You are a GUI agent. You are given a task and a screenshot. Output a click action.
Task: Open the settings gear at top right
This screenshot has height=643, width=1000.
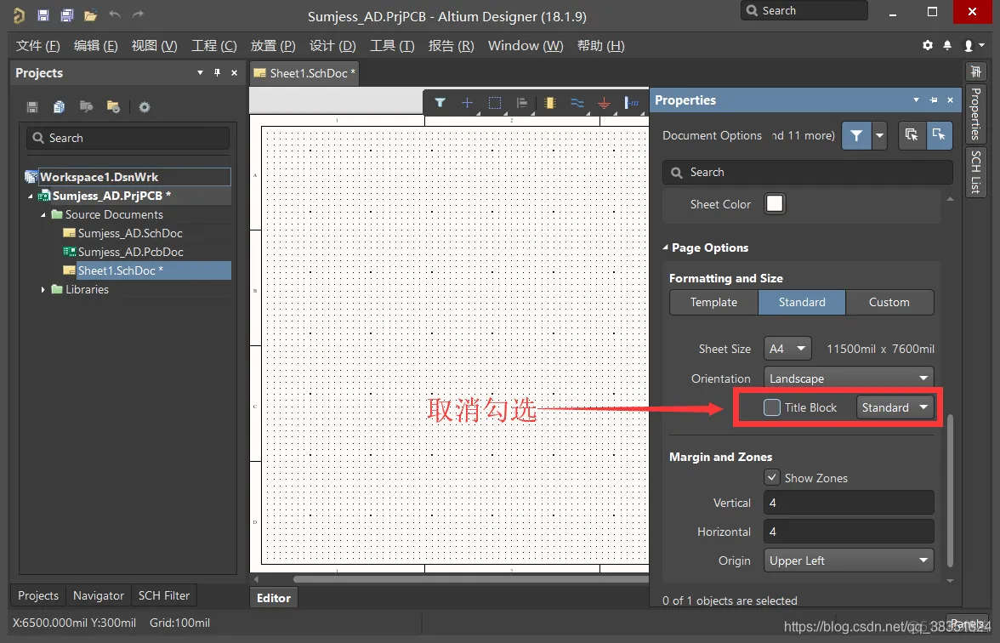click(x=927, y=45)
